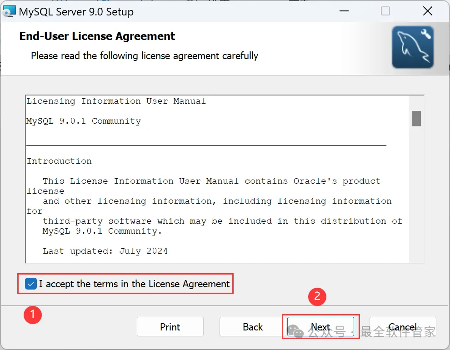Click the license text scrollbar thumb

point(416,119)
